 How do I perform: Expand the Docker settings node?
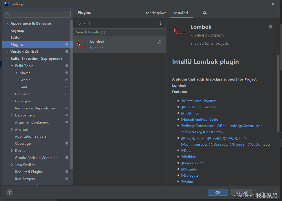click(x=12, y=150)
